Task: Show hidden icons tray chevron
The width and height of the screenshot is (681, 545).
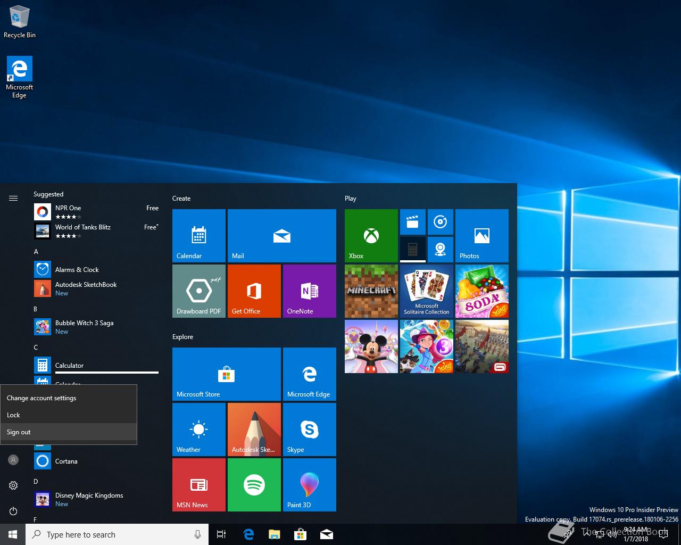Action: (x=586, y=534)
